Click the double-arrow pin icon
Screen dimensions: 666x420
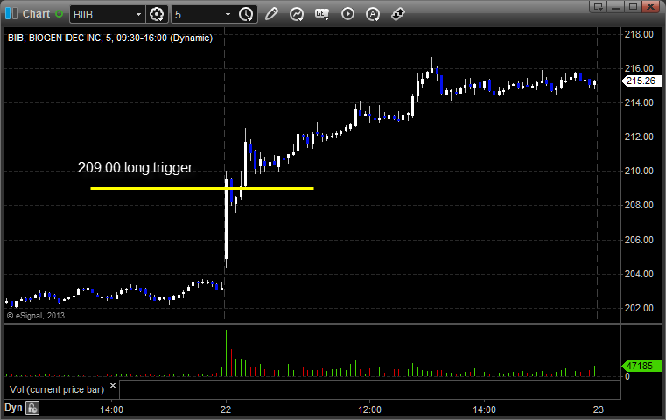tap(398, 14)
